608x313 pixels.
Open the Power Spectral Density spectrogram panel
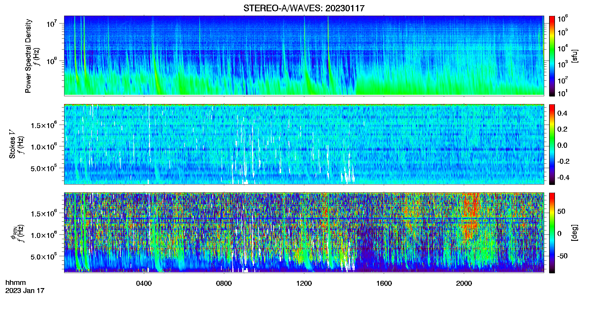click(x=304, y=55)
